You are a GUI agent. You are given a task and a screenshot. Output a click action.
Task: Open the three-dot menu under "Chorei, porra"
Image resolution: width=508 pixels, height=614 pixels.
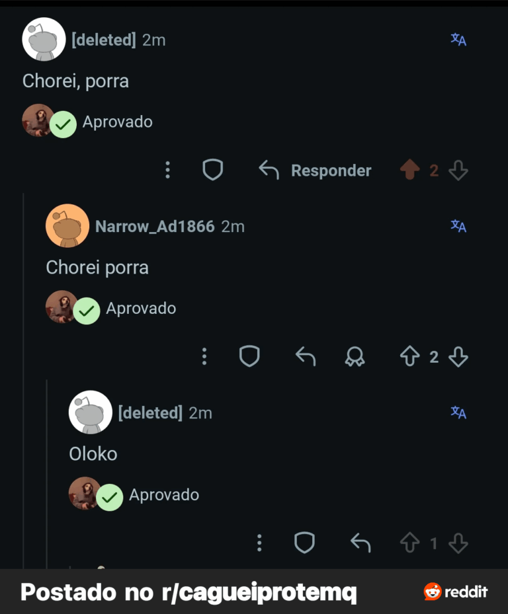coord(167,171)
